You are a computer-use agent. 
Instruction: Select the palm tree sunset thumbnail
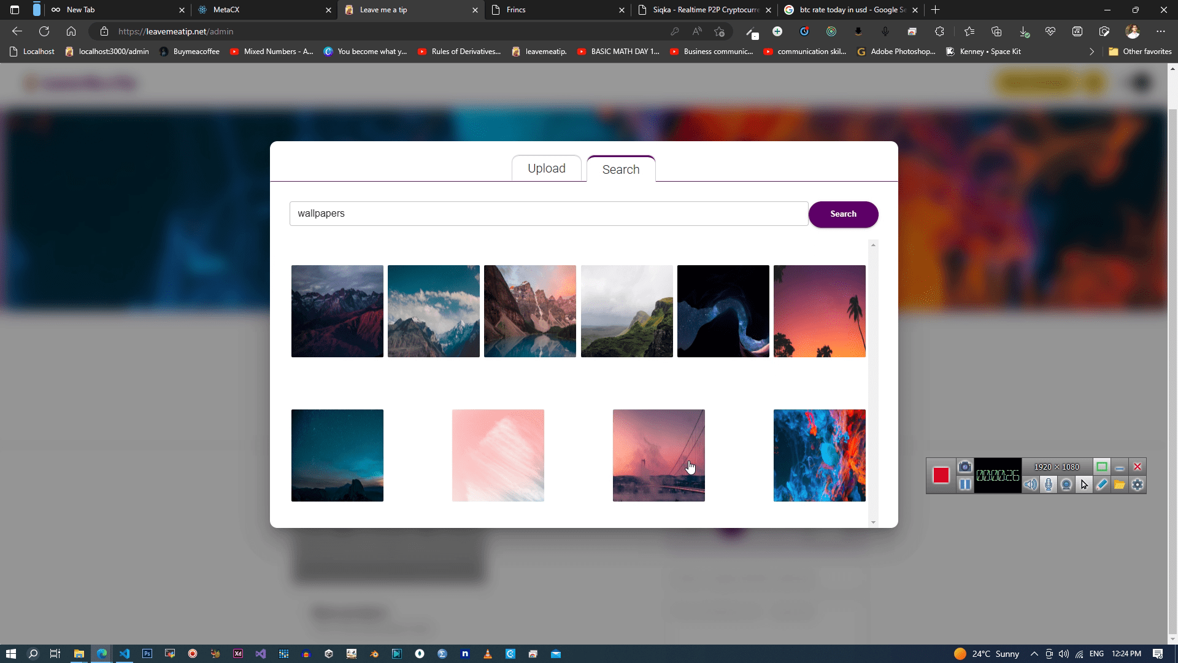tap(820, 310)
